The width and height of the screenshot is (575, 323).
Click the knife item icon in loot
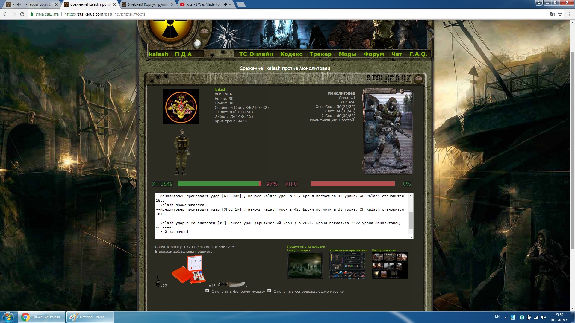[231, 284]
